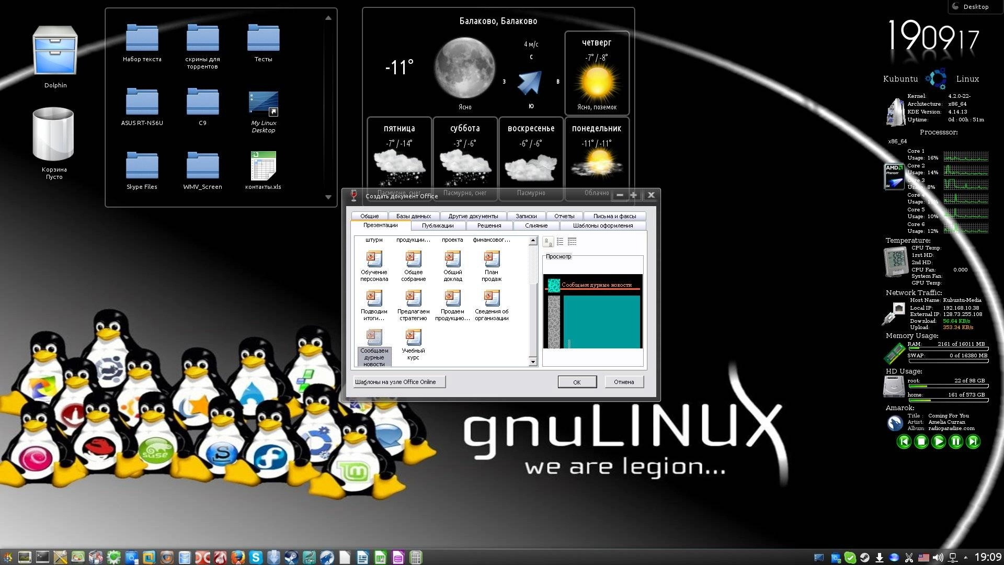Confirm with the OK button
Image resolution: width=1004 pixels, height=565 pixels.
(x=577, y=382)
